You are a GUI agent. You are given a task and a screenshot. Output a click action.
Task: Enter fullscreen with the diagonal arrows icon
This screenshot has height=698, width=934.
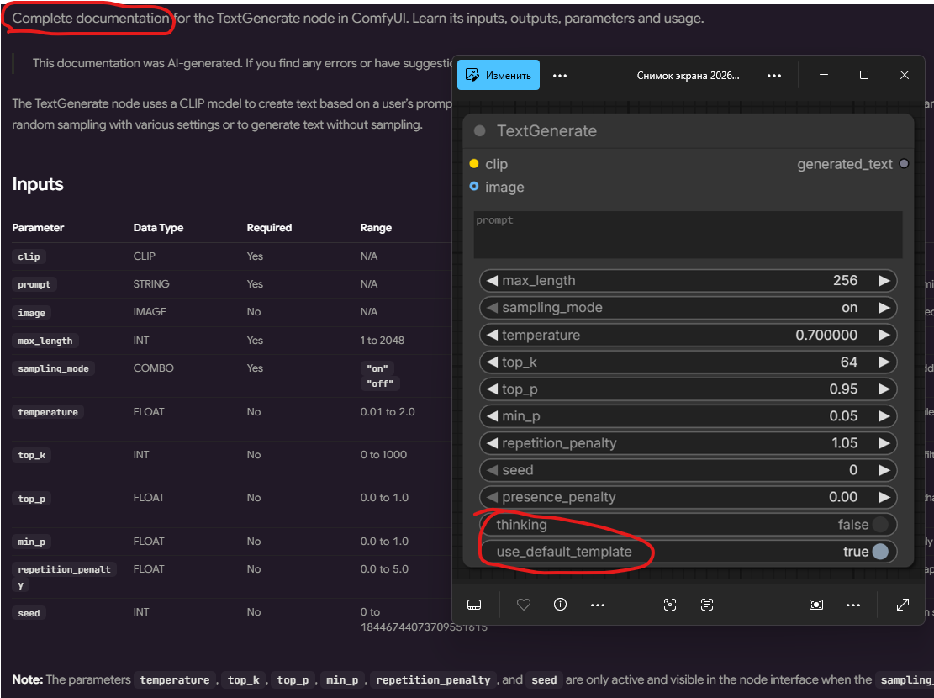[x=903, y=605]
